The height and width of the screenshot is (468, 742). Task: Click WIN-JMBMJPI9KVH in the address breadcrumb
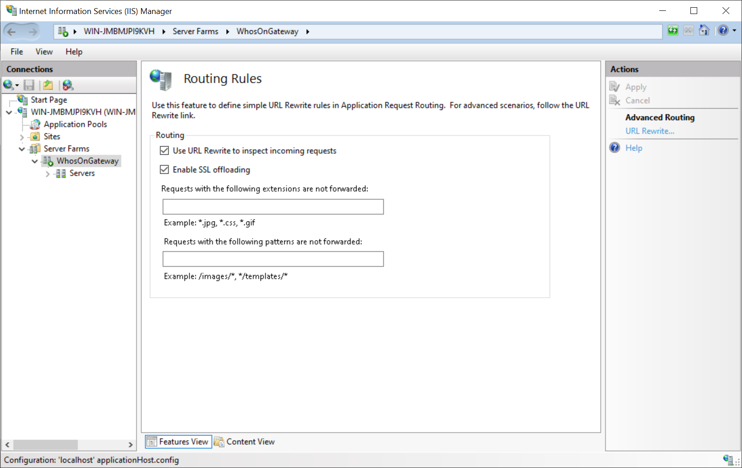(119, 31)
